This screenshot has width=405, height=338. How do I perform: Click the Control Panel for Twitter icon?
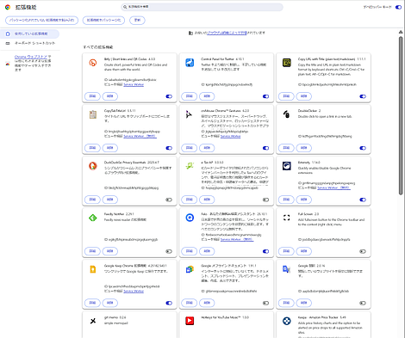click(x=190, y=63)
